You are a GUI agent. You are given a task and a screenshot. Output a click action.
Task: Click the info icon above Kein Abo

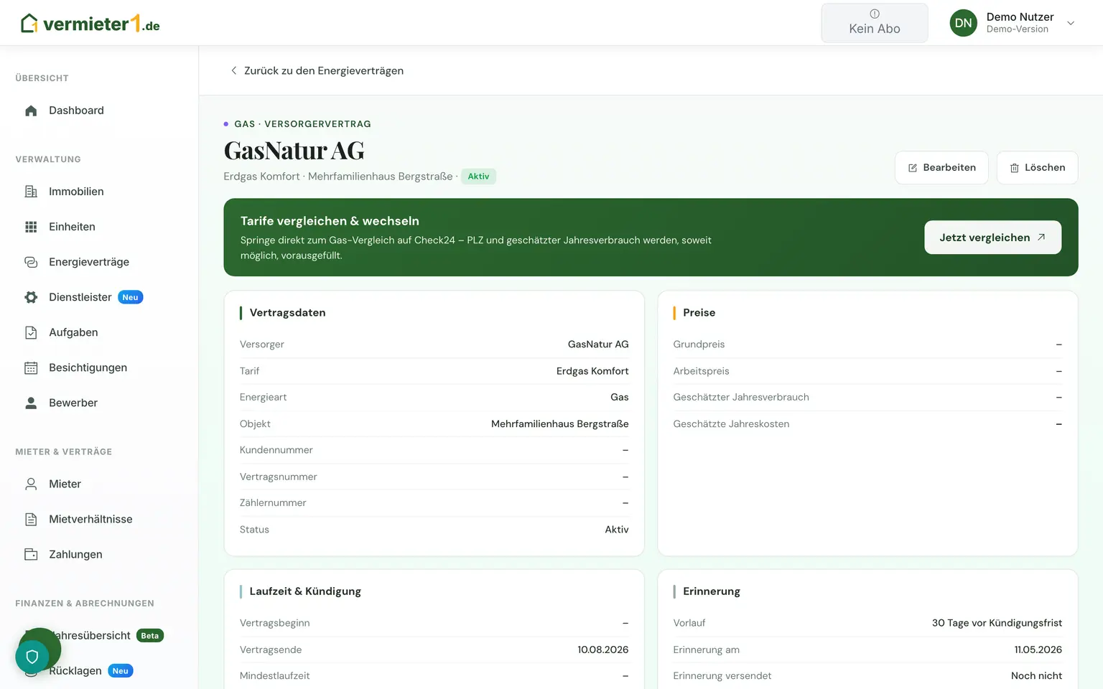pyautogui.click(x=875, y=14)
